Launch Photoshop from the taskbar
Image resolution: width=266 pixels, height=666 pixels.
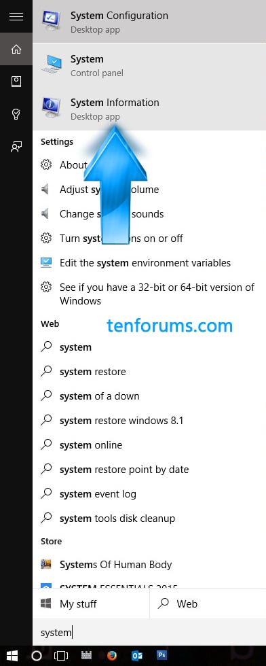(x=161, y=656)
